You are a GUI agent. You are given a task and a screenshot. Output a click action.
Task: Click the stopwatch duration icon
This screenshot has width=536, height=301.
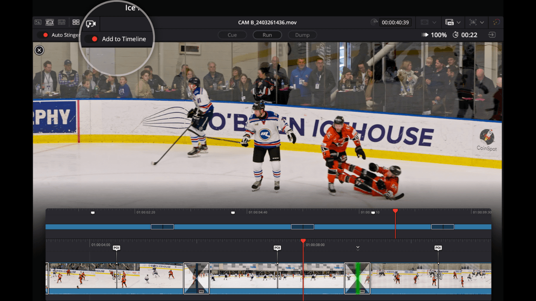tap(456, 35)
